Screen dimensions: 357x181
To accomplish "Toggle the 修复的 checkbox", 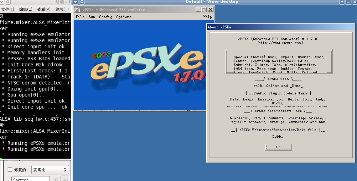I will pos(10,170).
